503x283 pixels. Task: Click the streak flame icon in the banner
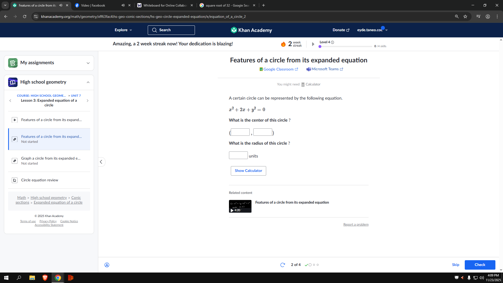tap(283, 44)
